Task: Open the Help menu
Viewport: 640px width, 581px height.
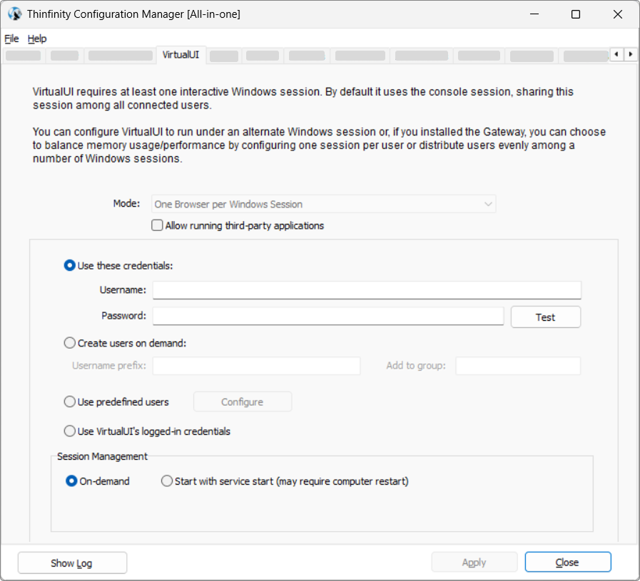Action: [37, 38]
